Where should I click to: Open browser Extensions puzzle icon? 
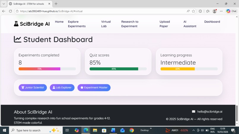[x=200, y=11]
